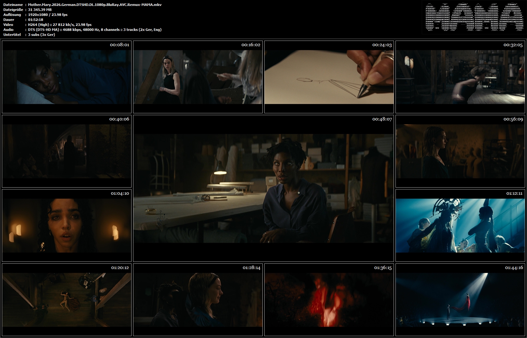The image size is (527, 338).
Task: Click the 00:08:01 timestamp label
Action: [x=119, y=45]
